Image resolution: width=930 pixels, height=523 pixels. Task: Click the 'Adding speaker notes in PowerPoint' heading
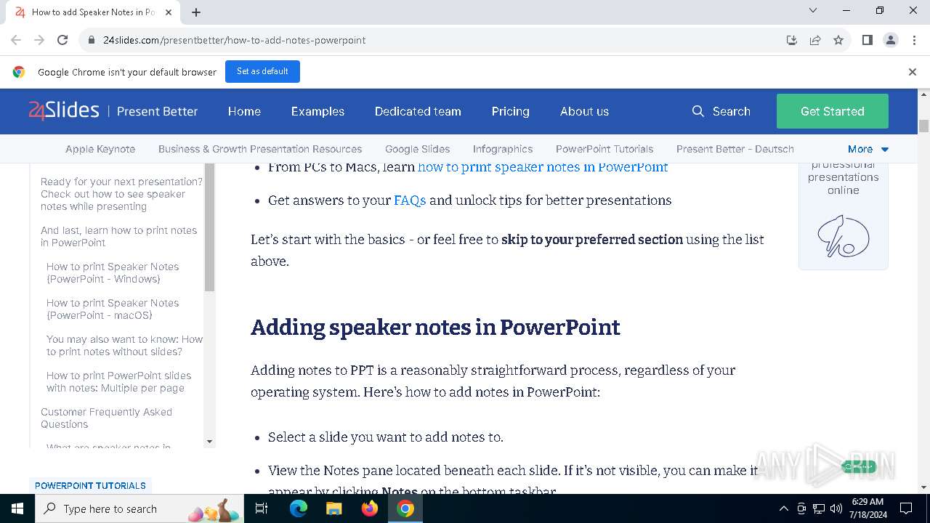(435, 328)
